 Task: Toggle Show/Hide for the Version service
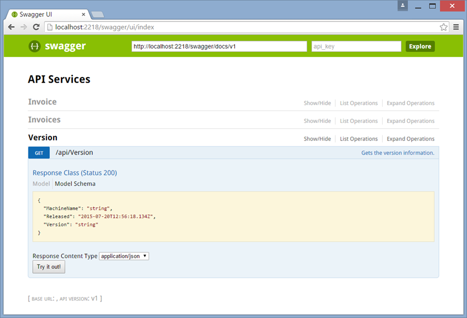pyautogui.click(x=317, y=139)
